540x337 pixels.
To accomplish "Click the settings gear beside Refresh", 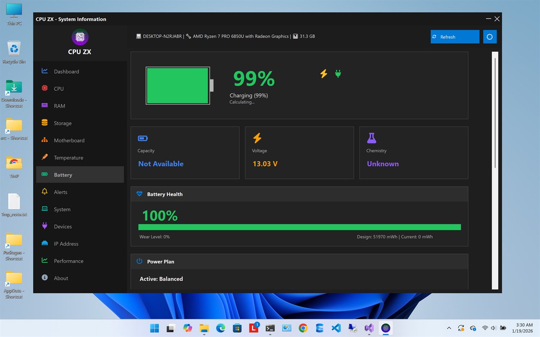I will pos(490,37).
